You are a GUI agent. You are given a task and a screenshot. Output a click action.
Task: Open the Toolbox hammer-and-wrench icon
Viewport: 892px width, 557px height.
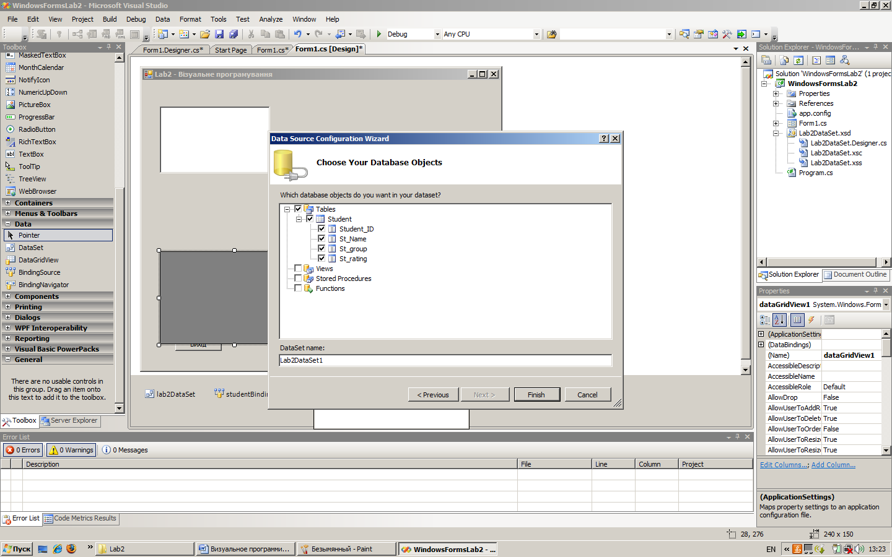727,34
